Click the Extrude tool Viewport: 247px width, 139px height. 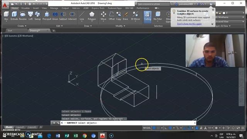pyautogui.click(x=14, y=16)
